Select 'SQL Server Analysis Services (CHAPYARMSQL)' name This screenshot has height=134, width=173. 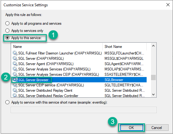click(x=54, y=69)
